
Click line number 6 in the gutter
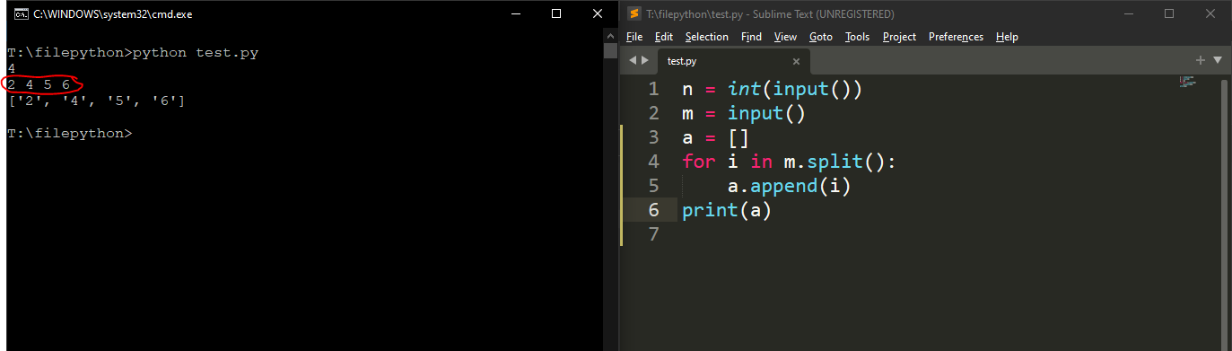click(653, 210)
